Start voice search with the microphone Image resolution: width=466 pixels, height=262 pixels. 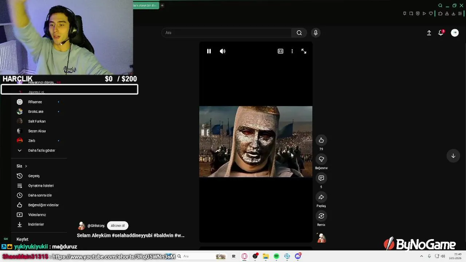point(316,33)
